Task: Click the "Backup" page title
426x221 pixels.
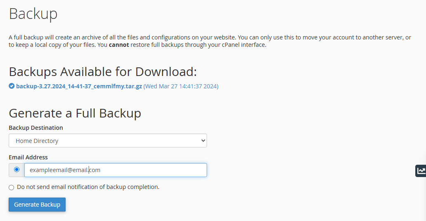Action: click(x=33, y=14)
